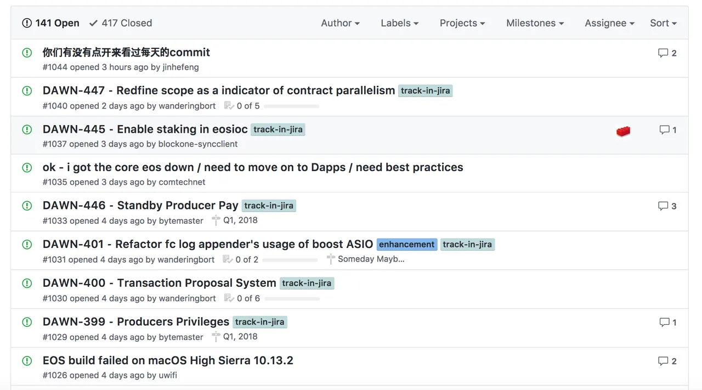Image resolution: width=702 pixels, height=390 pixels.
Task: Expand the Milestones filter dropdown
Action: (535, 23)
